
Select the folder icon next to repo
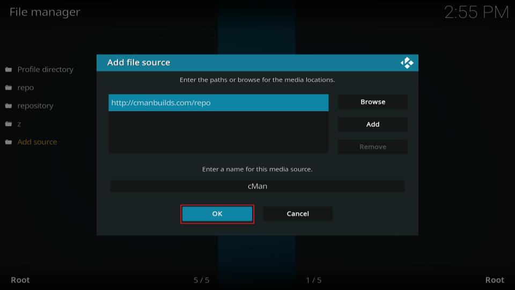tap(9, 88)
